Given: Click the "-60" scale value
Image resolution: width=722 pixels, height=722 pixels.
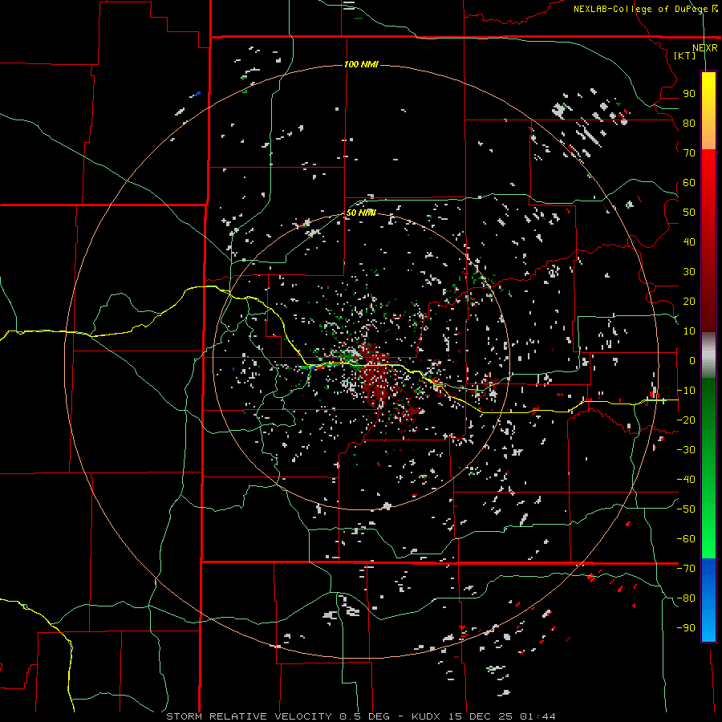Looking at the screenshot, I should [x=686, y=539].
